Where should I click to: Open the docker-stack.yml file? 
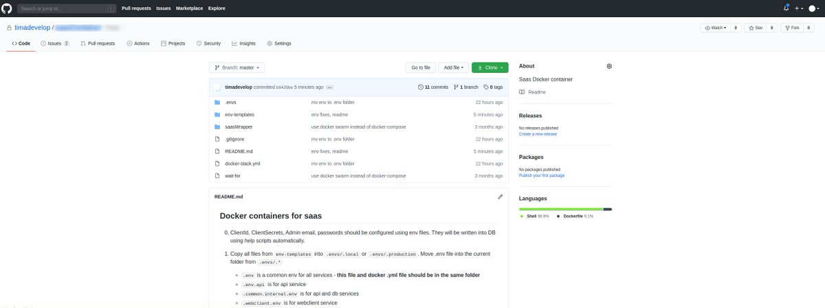pyautogui.click(x=242, y=164)
